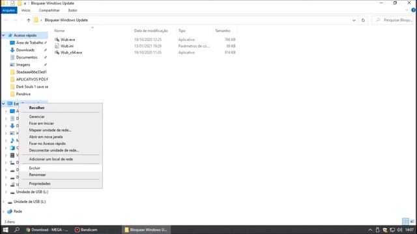Screen dimensions: 417x234
Task: Open the Compartilhar ribbon tab
Action: (50, 10)
